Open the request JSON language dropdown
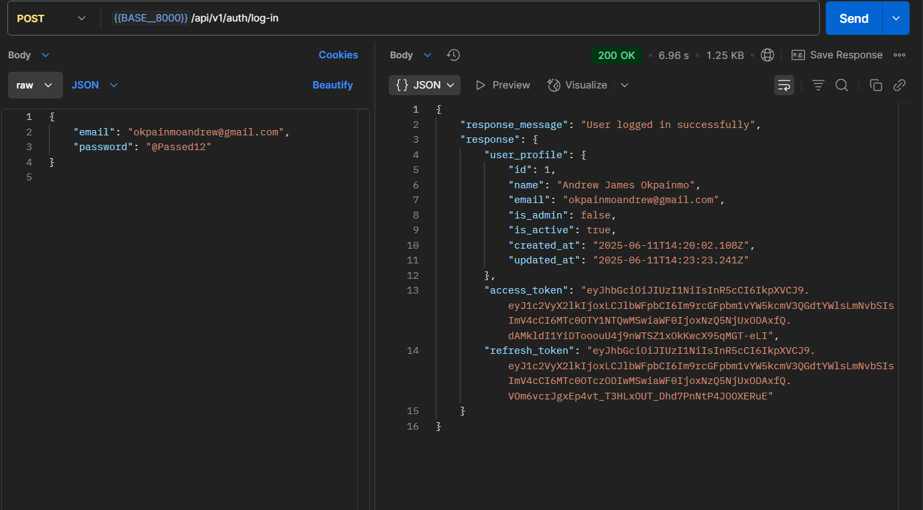 (x=95, y=85)
